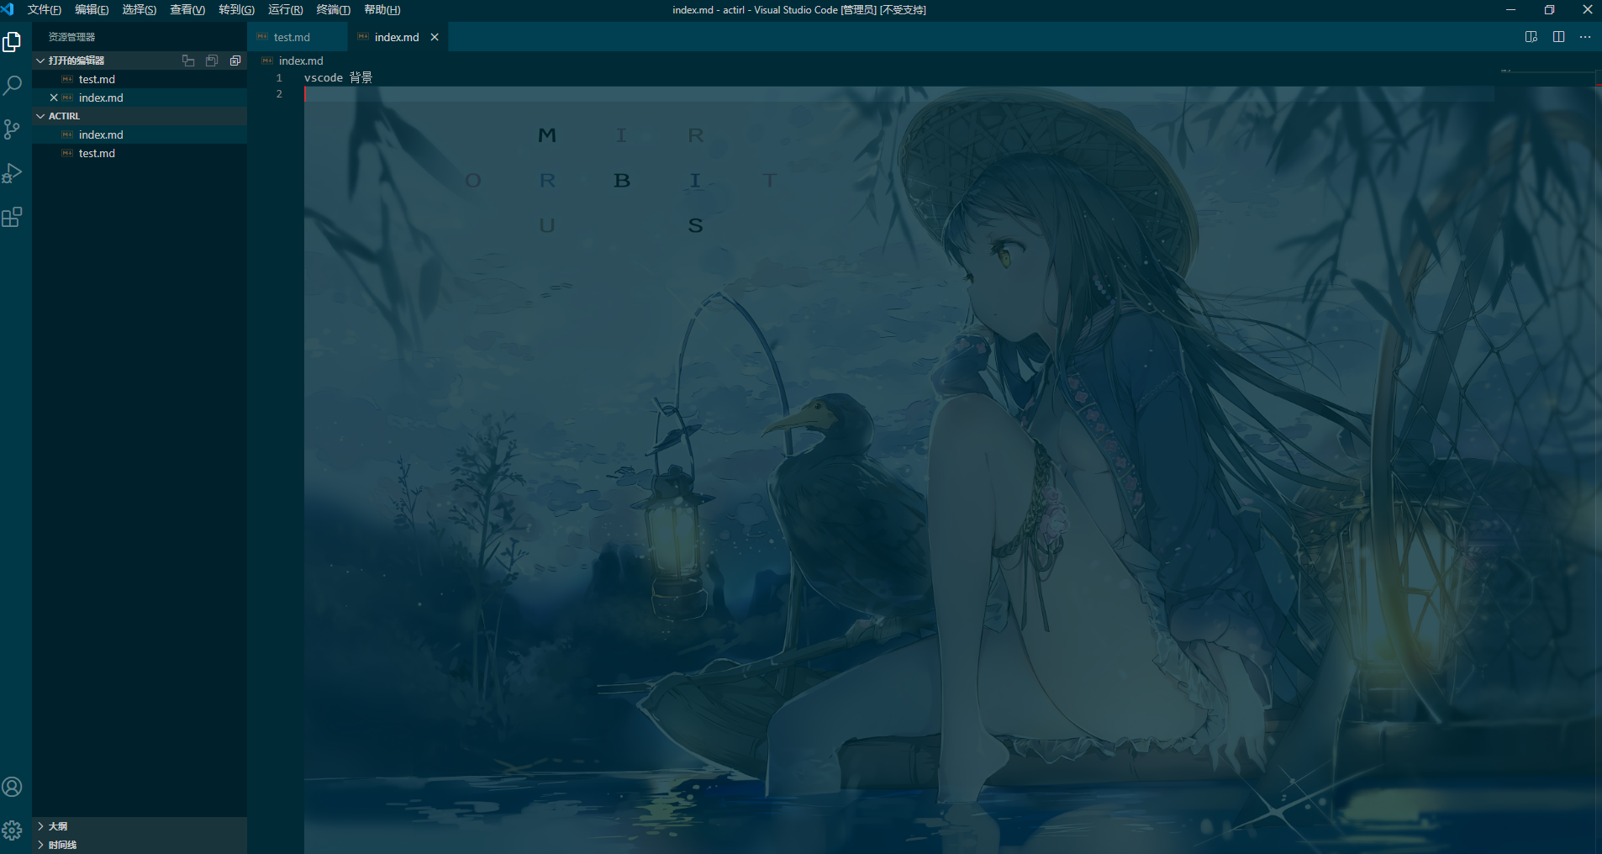The image size is (1602, 854).
Task: Open the Search view in activity bar
Action: point(12,86)
